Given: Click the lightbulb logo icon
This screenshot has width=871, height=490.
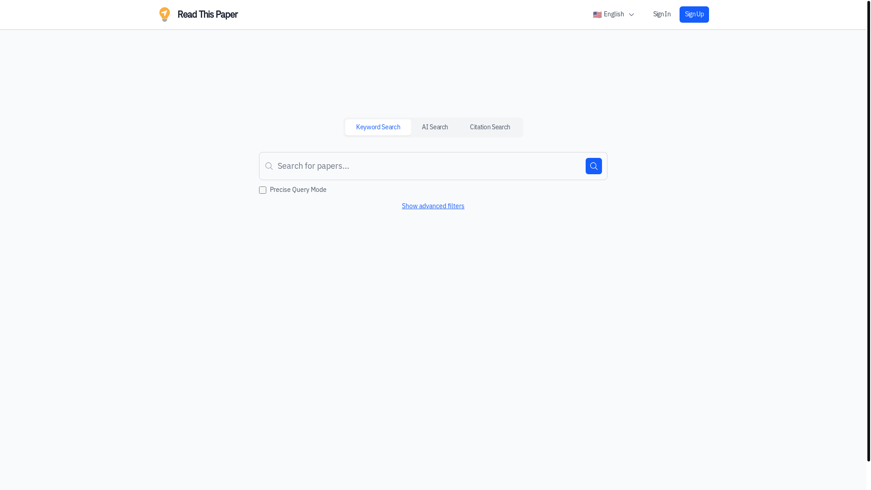Looking at the screenshot, I should click(165, 15).
